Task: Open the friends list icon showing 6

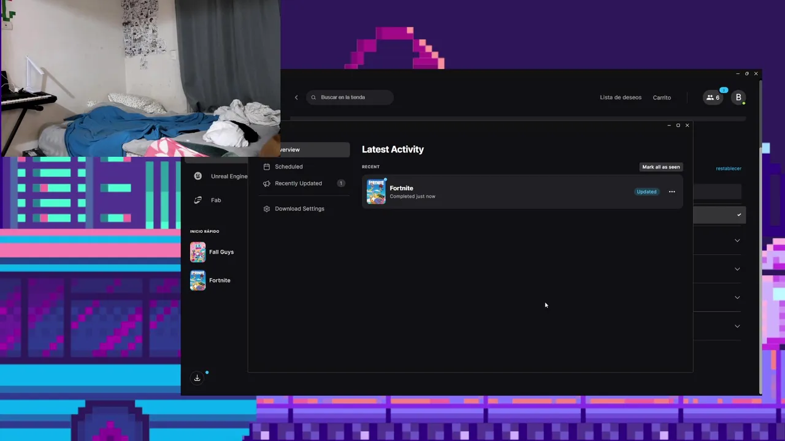Action: (x=713, y=97)
